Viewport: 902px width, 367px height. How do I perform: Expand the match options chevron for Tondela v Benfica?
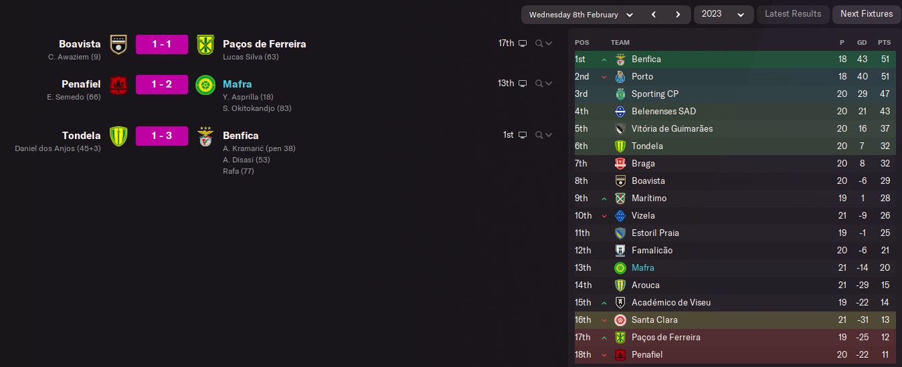pyautogui.click(x=549, y=135)
